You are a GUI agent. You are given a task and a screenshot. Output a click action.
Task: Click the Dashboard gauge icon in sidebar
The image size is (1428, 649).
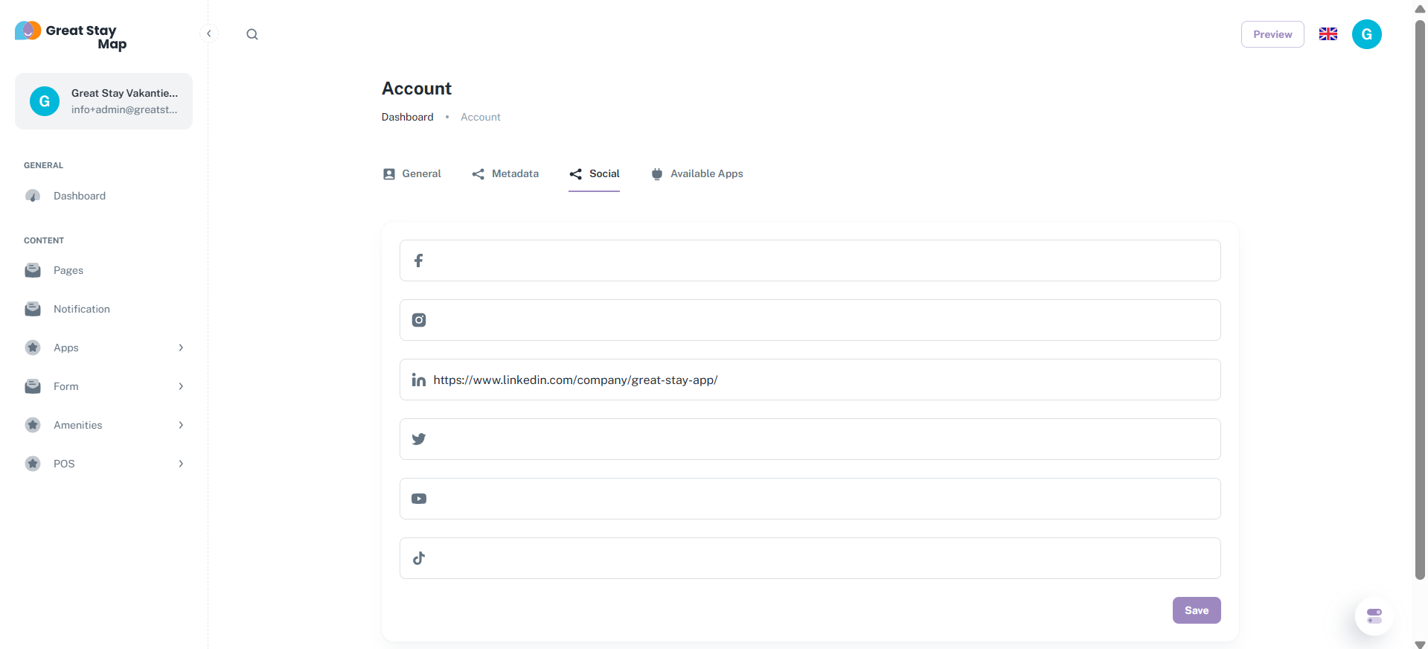click(x=33, y=196)
